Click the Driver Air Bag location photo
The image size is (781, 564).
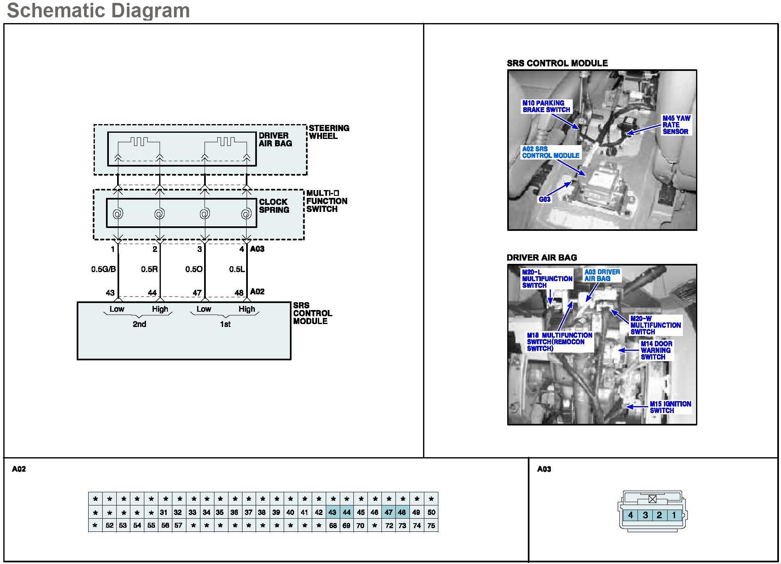tap(602, 345)
